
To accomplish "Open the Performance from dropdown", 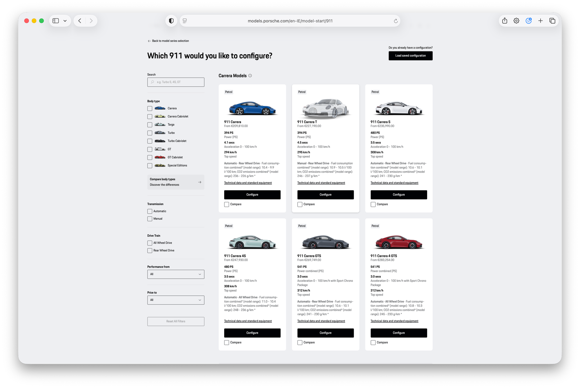I will pyautogui.click(x=176, y=274).
